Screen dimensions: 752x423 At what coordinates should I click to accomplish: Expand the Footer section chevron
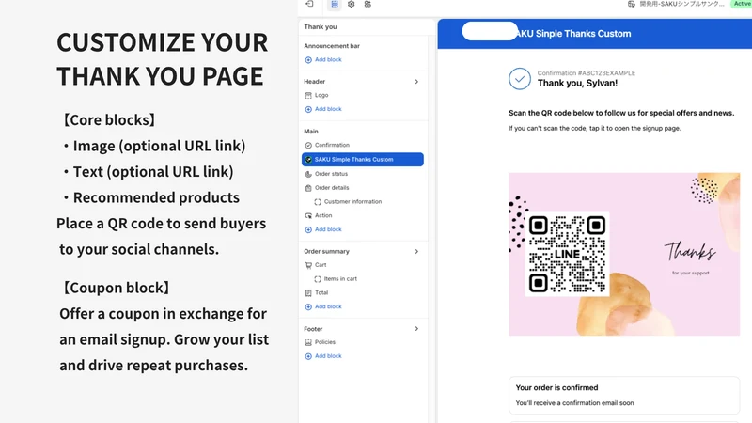[416, 328]
